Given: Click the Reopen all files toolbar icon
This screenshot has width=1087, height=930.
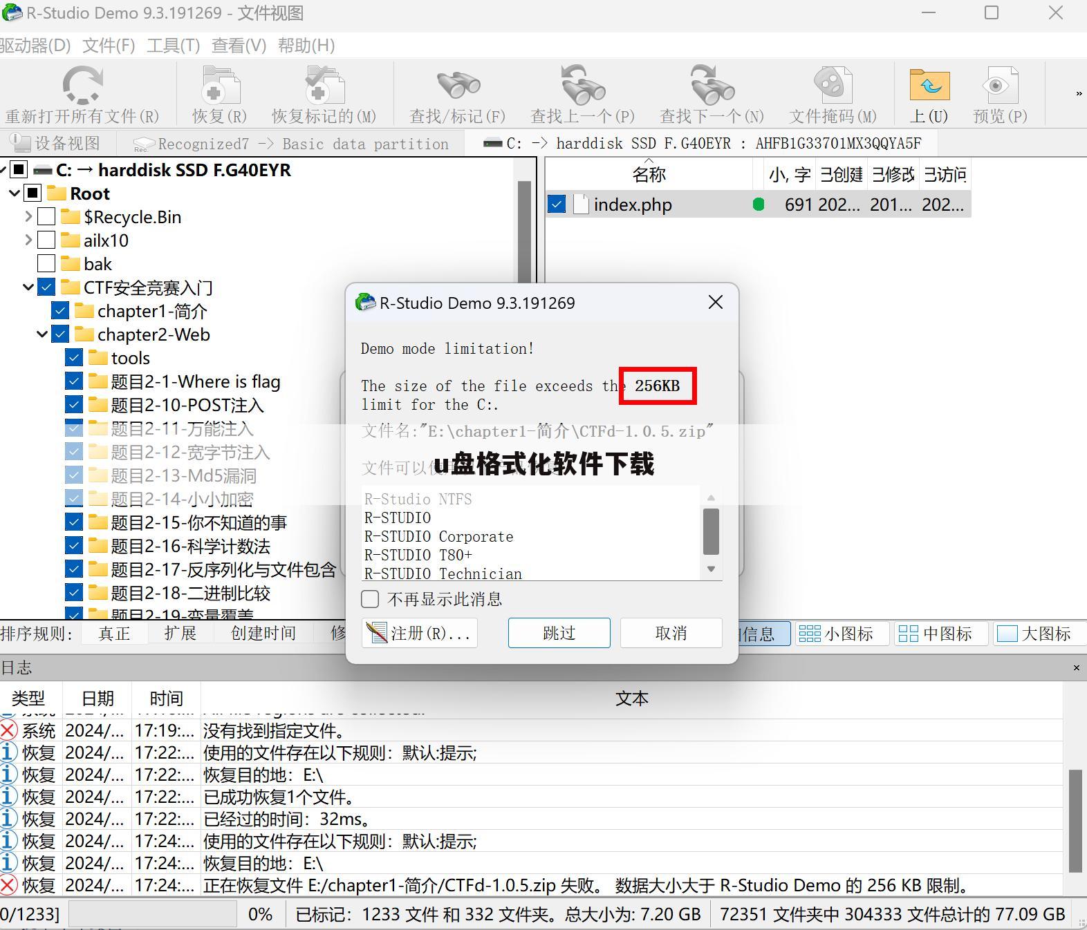Looking at the screenshot, I should pyautogui.click(x=82, y=85).
